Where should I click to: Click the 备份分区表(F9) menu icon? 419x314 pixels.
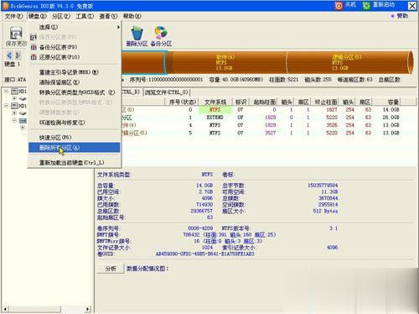(34, 47)
